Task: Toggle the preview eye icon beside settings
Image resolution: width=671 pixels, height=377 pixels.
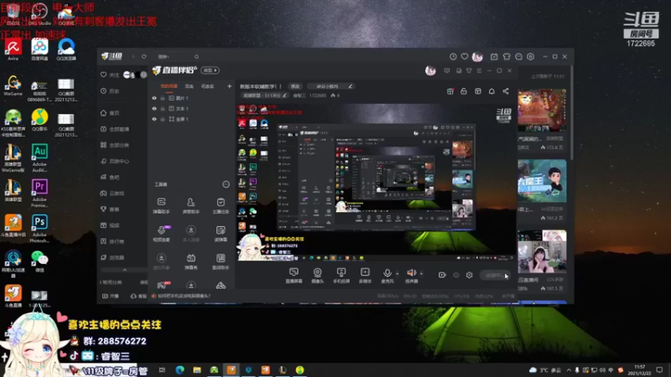Action: (456, 275)
